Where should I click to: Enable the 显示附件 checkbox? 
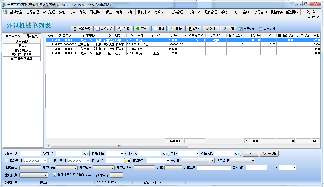coord(261,29)
